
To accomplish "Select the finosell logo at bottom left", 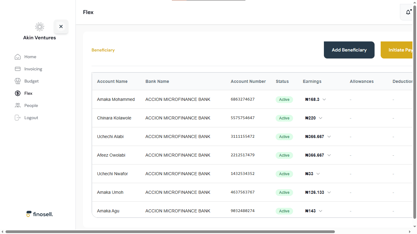I will pos(39,214).
